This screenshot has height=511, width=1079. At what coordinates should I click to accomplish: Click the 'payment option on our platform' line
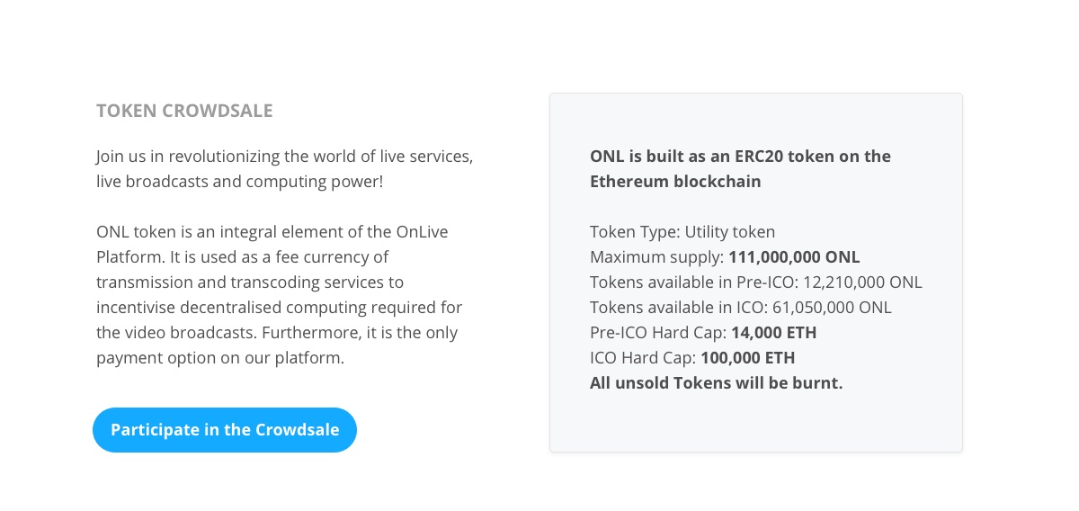point(220,357)
